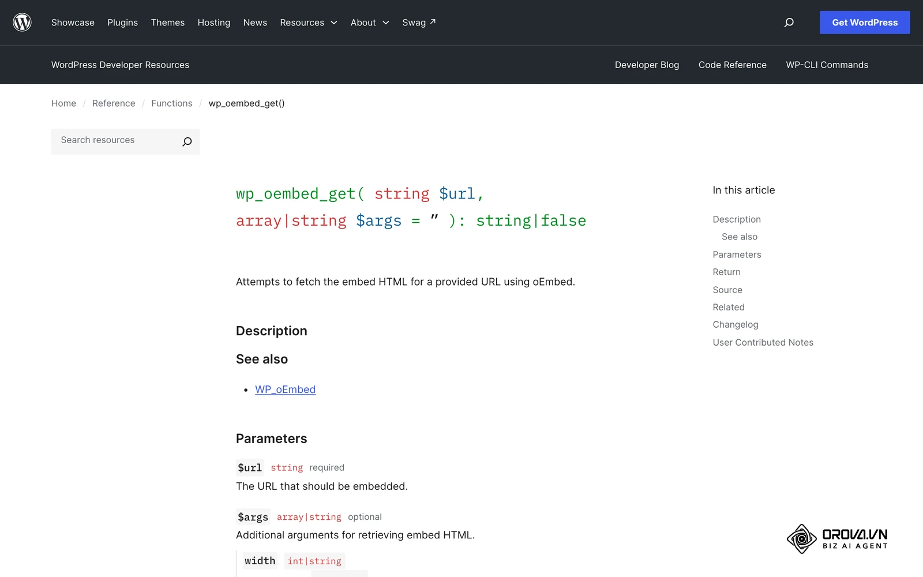The width and height of the screenshot is (923, 577).
Task: Open the Code Reference link
Action: pos(733,65)
